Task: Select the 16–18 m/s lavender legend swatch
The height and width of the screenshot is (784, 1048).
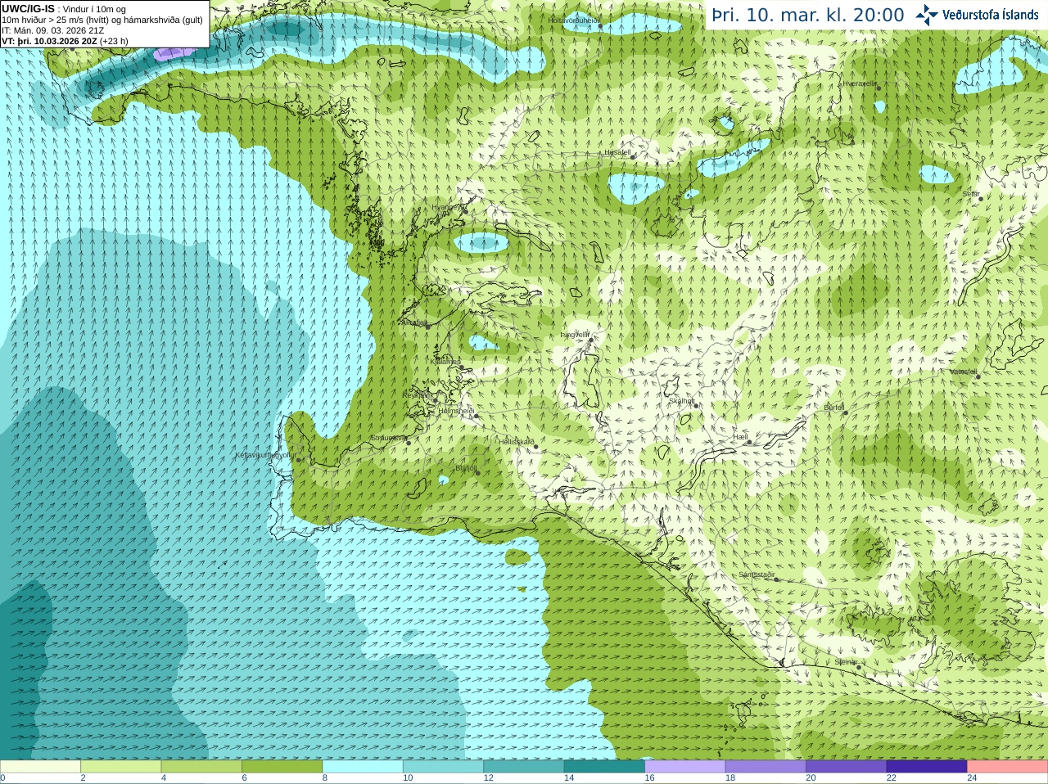Action: point(685,767)
